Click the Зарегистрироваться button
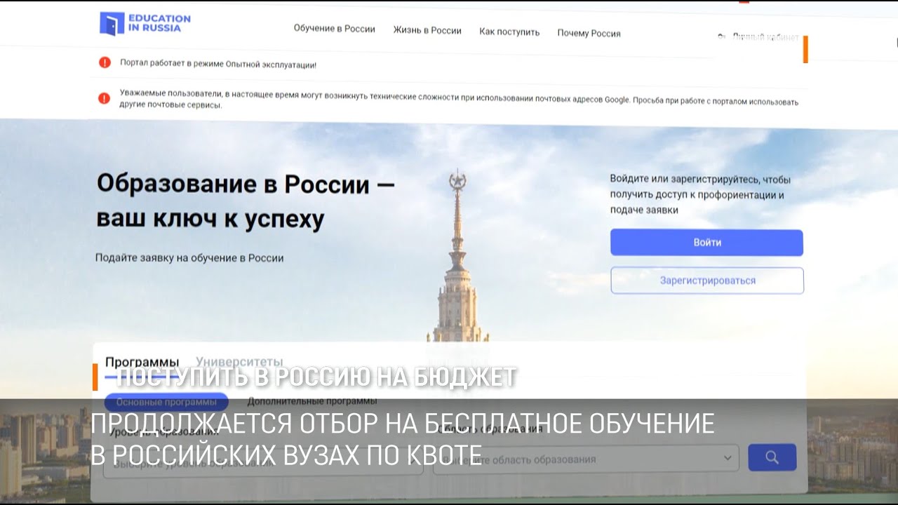Viewport: 898px width, 505px height. 707,281
